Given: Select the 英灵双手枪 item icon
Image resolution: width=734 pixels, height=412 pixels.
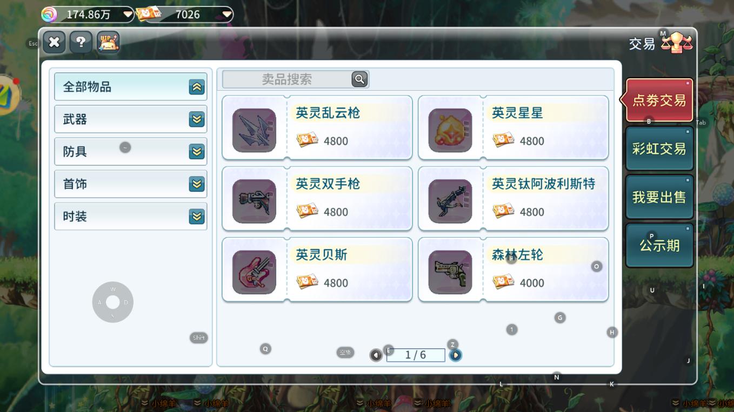Looking at the screenshot, I should 254,201.
